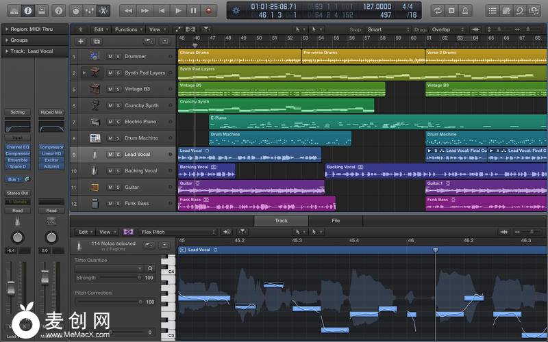Expand the Synth Pad Layers track stack
548x342 pixels.
(84, 73)
